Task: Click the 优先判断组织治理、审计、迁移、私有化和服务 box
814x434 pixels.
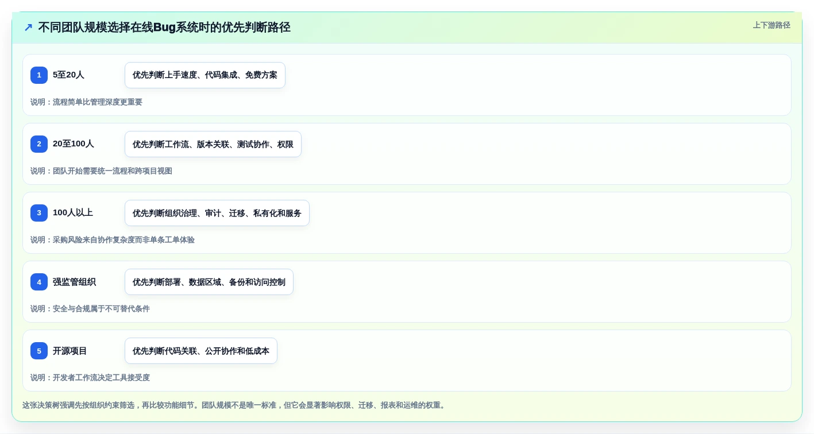Action: pos(217,213)
